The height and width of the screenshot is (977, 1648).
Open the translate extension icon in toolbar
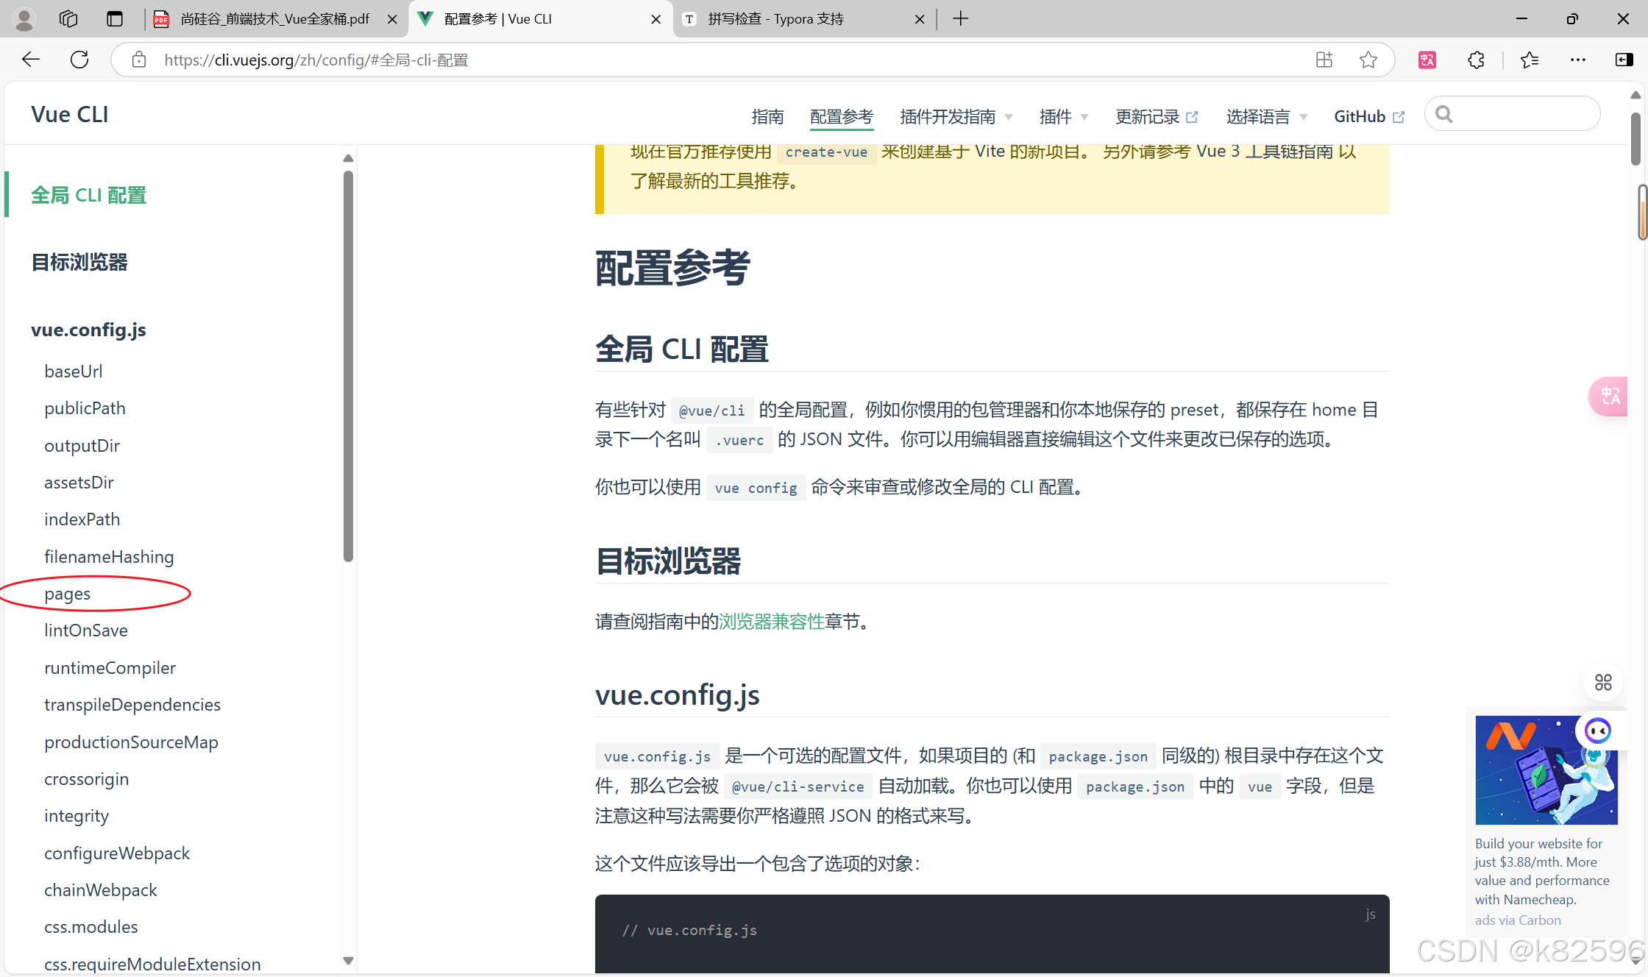click(x=1427, y=60)
